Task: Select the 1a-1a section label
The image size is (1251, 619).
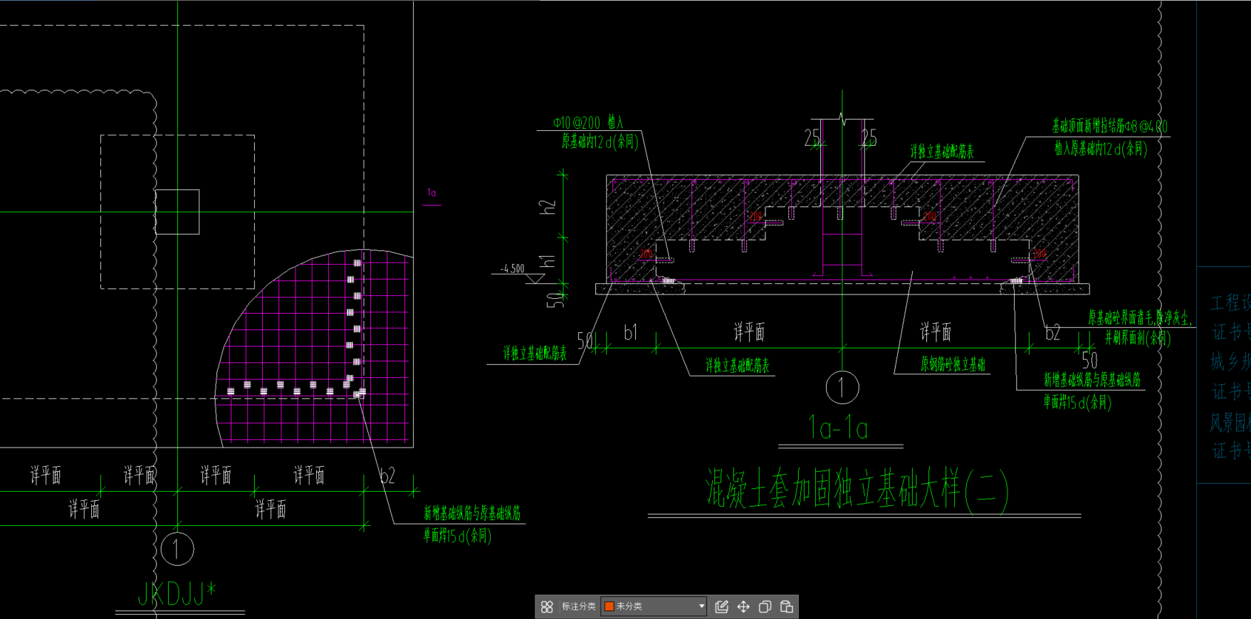Action: tap(838, 428)
